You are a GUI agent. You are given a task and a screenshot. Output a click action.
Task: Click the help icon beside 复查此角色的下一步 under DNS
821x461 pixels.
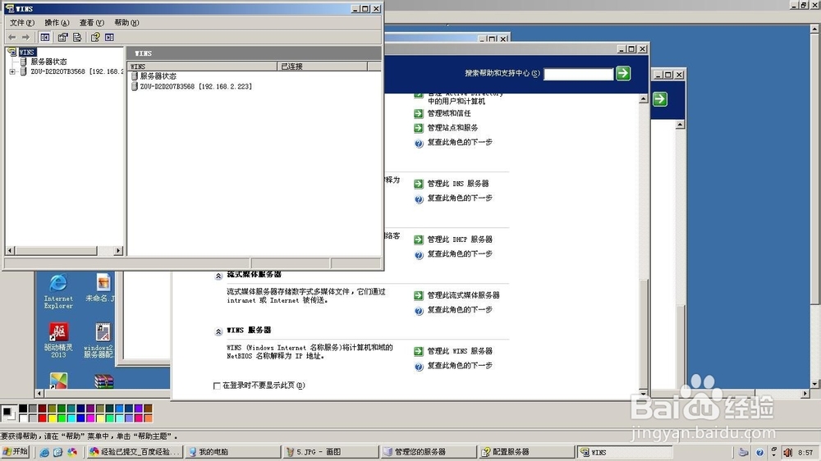coord(419,199)
